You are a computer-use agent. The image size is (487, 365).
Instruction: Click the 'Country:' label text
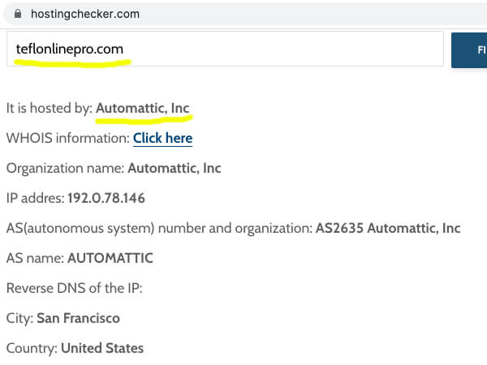pos(32,348)
